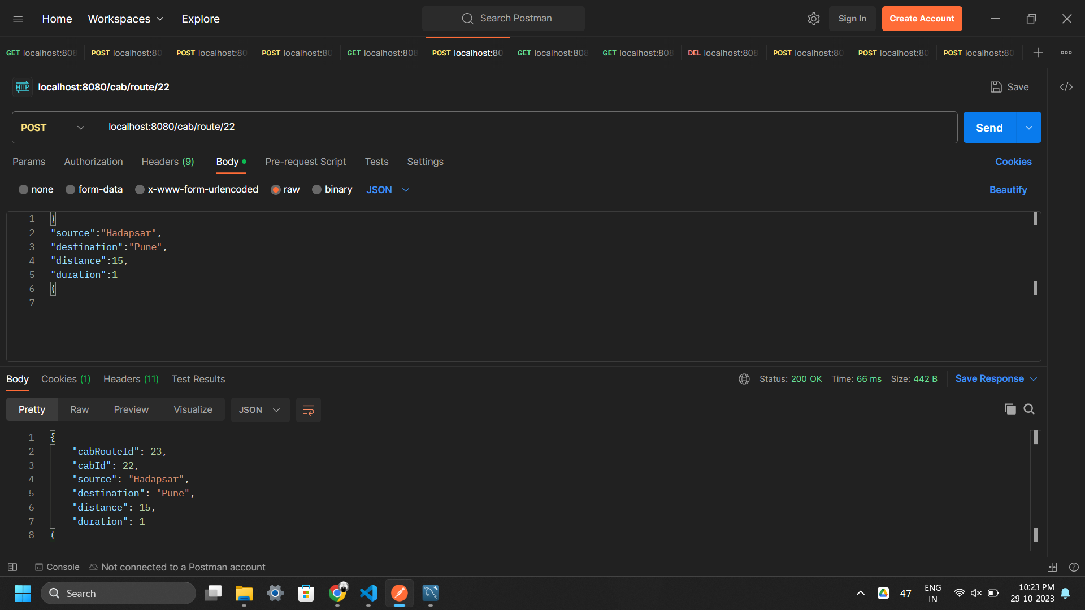Image resolution: width=1085 pixels, height=610 pixels.
Task: Toggle two-pane view icon in status bar
Action: (x=1052, y=567)
